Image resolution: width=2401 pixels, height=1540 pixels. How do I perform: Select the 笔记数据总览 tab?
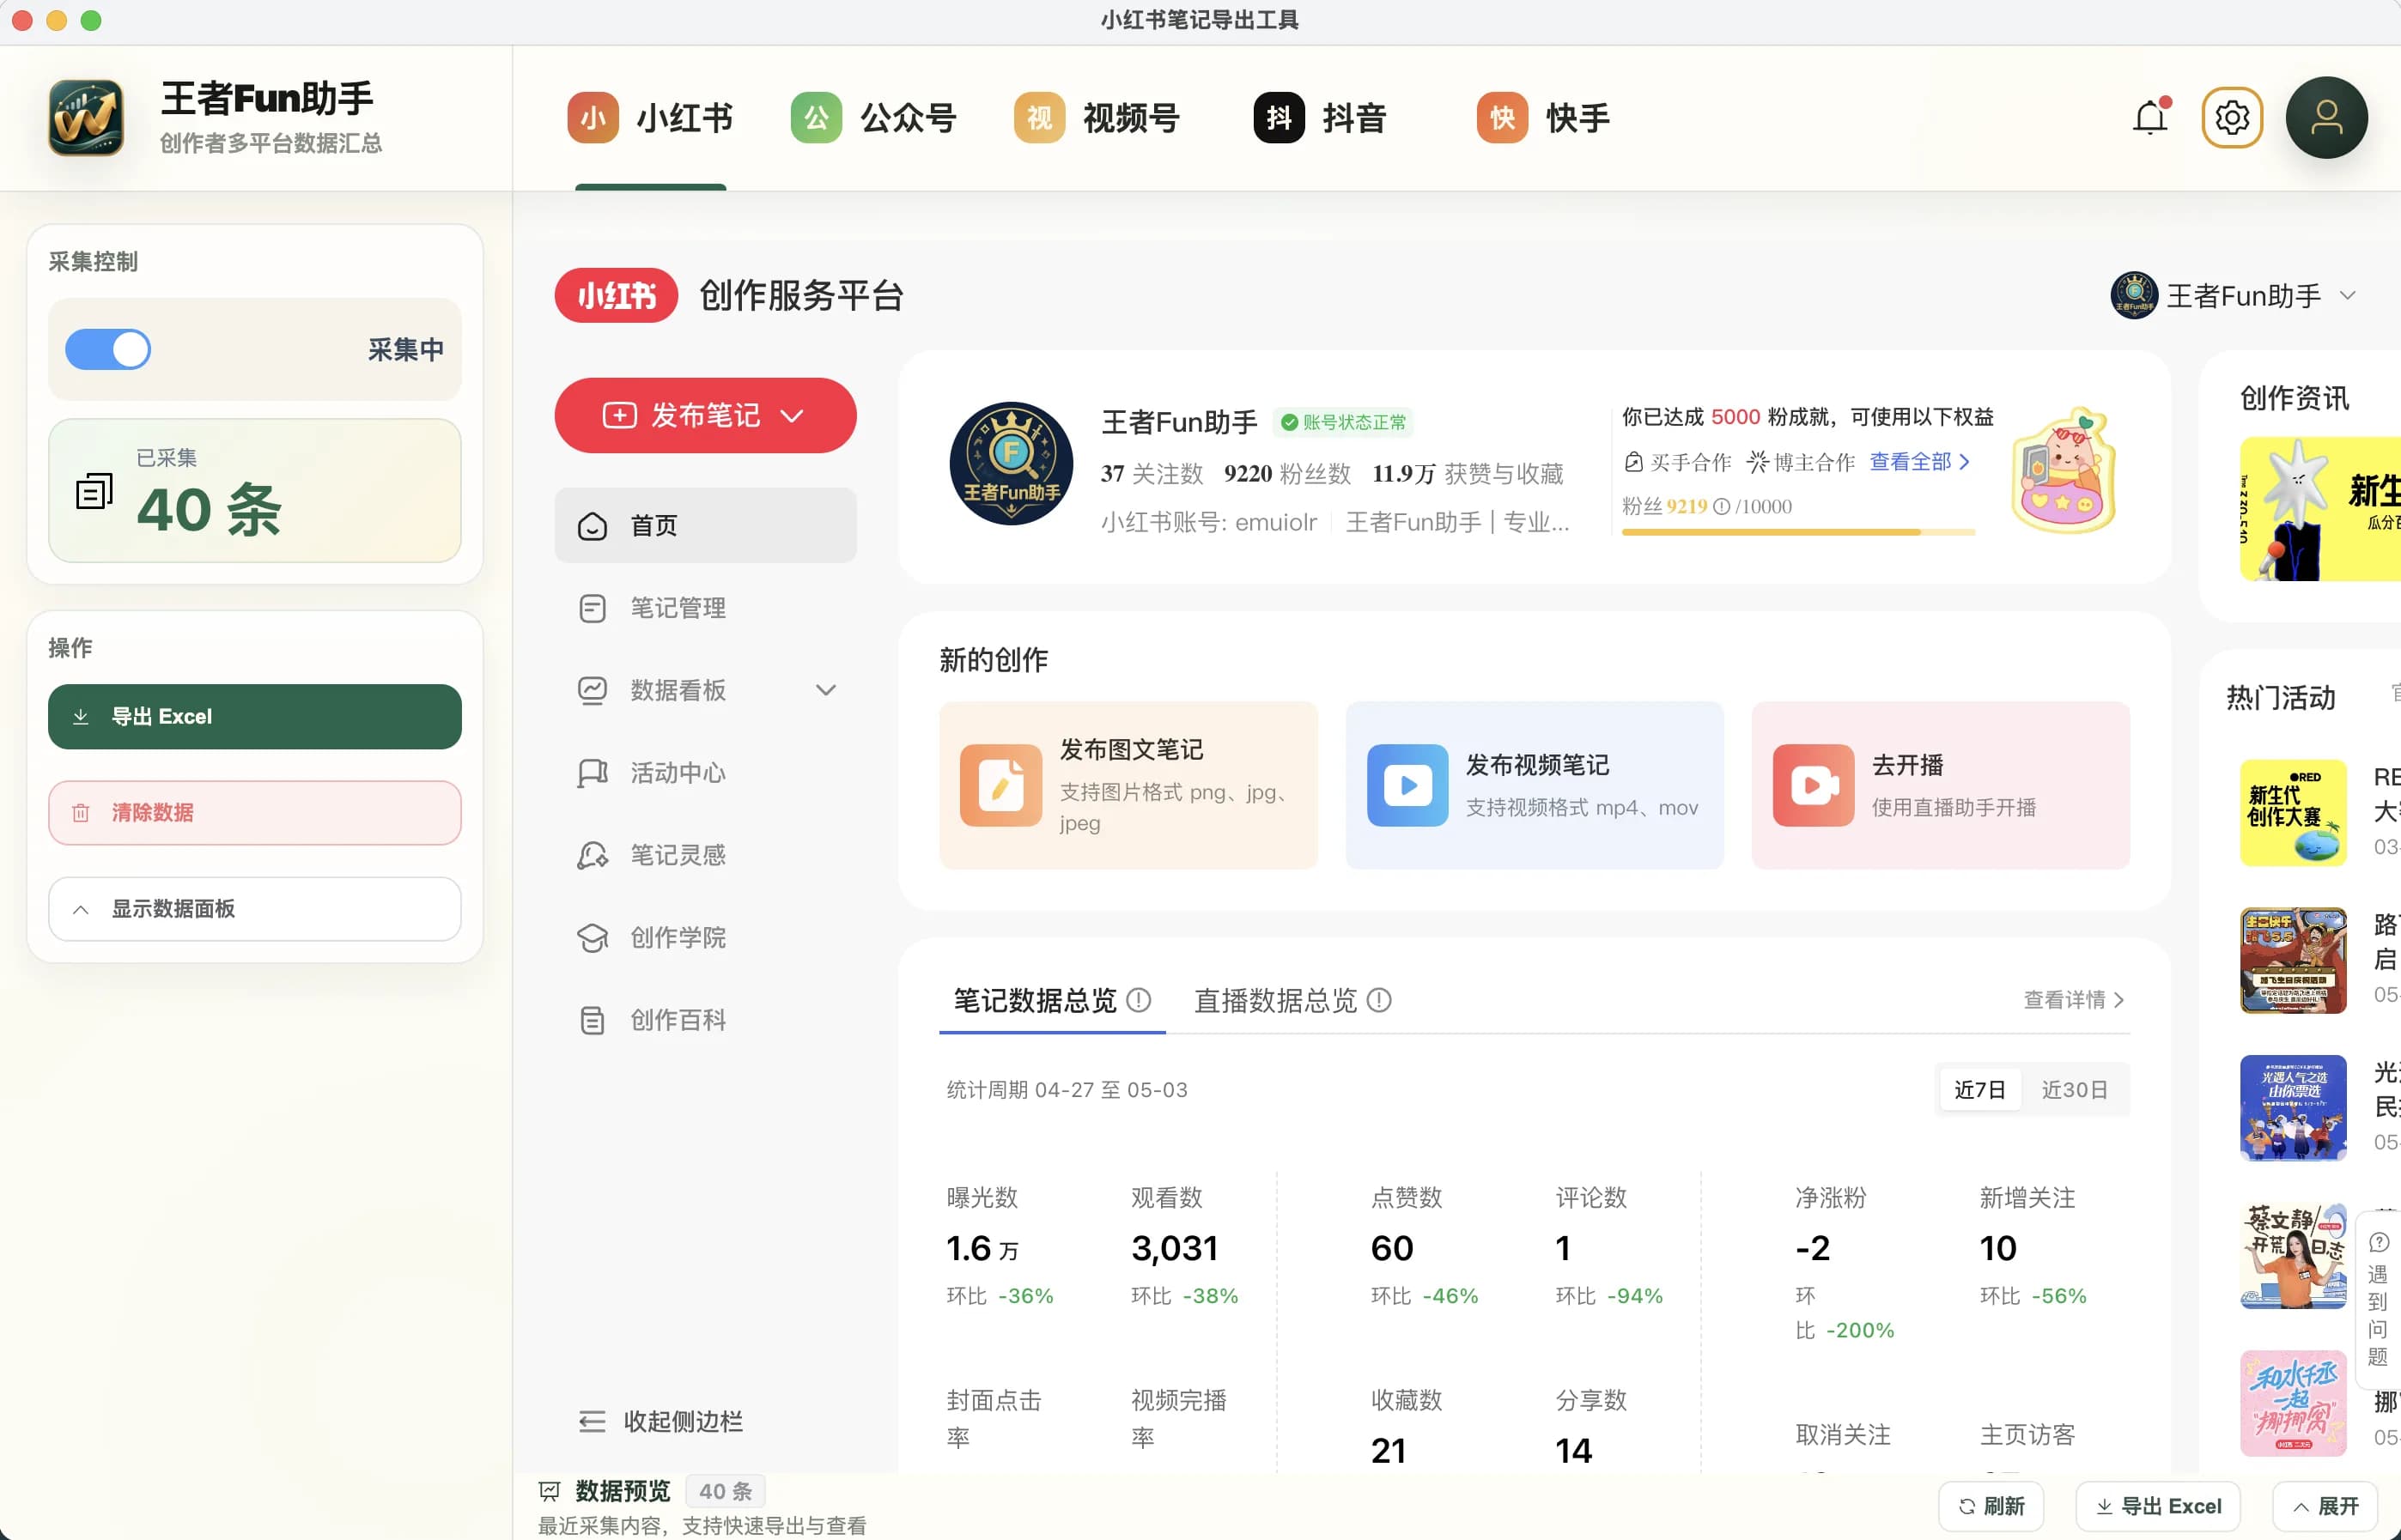coord(1051,1000)
